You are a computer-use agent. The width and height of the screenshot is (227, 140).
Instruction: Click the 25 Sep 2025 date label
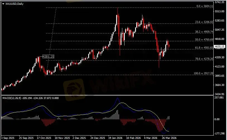26,138
